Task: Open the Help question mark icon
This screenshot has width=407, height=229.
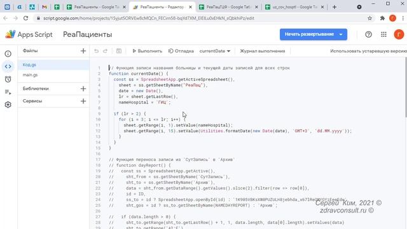Action: (368, 34)
